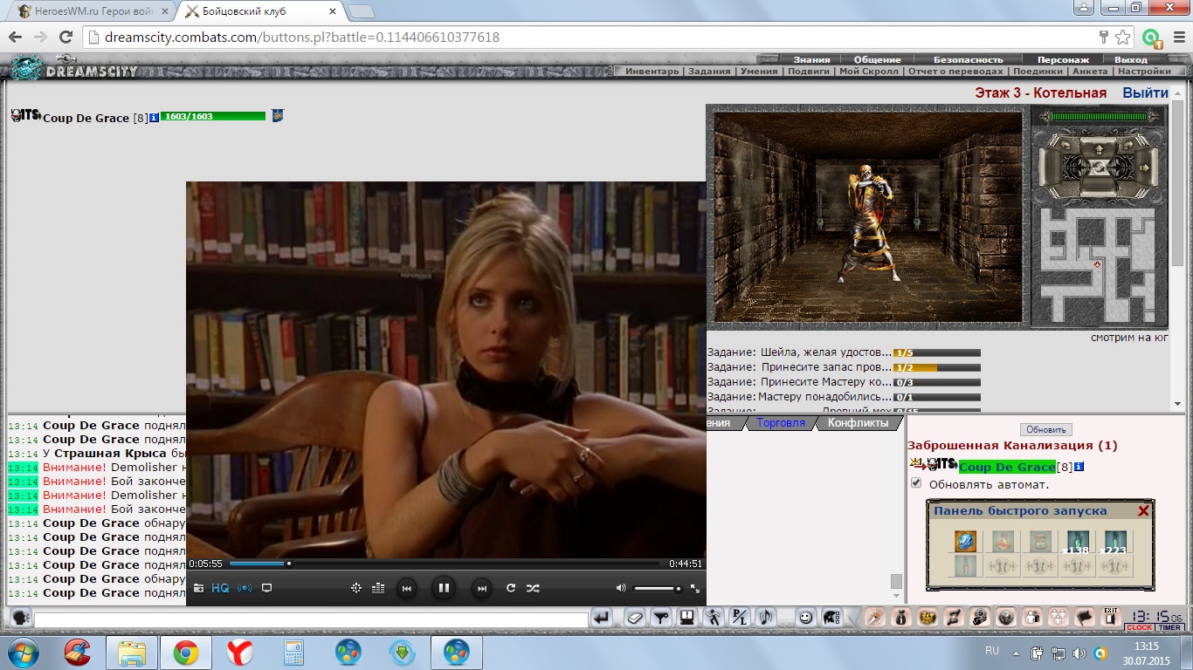Screen dimensions: 1193x670
Task: Toggle the chat sound icon
Action: coord(766,618)
